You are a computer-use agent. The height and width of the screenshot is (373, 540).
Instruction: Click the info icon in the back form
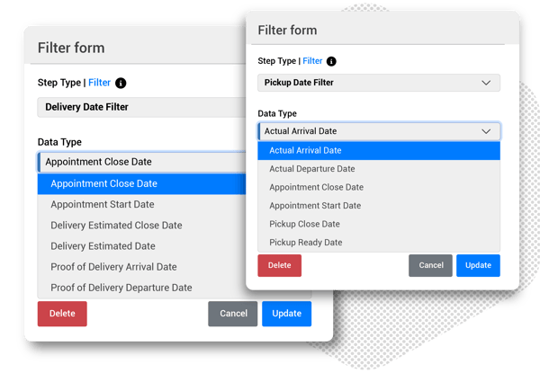tap(121, 83)
